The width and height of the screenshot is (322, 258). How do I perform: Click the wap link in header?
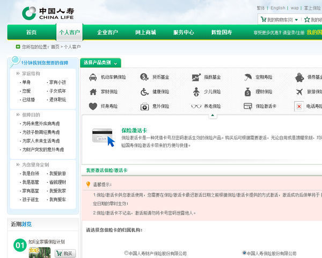[x=295, y=8]
